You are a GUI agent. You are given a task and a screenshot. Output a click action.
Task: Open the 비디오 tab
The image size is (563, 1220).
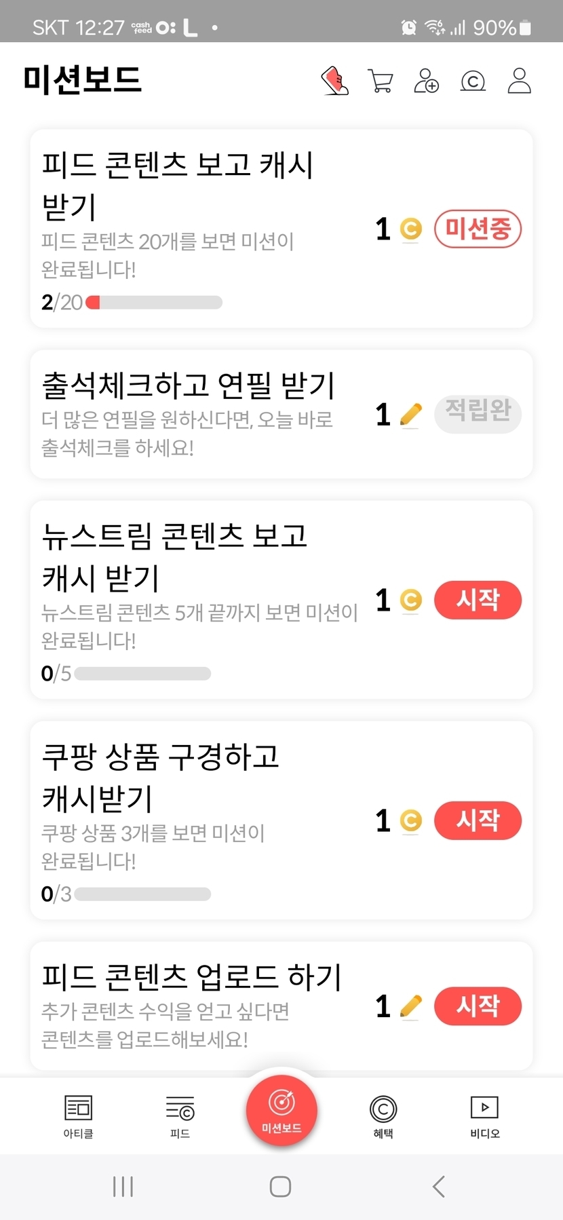click(484, 1116)
